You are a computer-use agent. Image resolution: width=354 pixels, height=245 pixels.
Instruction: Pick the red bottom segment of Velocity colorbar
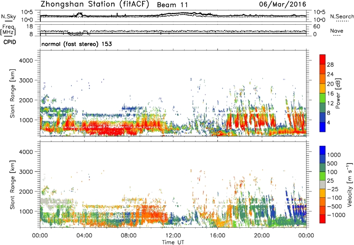(x=323, y=219)
